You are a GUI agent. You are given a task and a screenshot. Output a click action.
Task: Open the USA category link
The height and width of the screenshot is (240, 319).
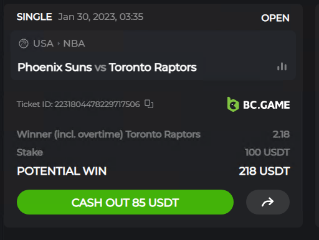43,44
